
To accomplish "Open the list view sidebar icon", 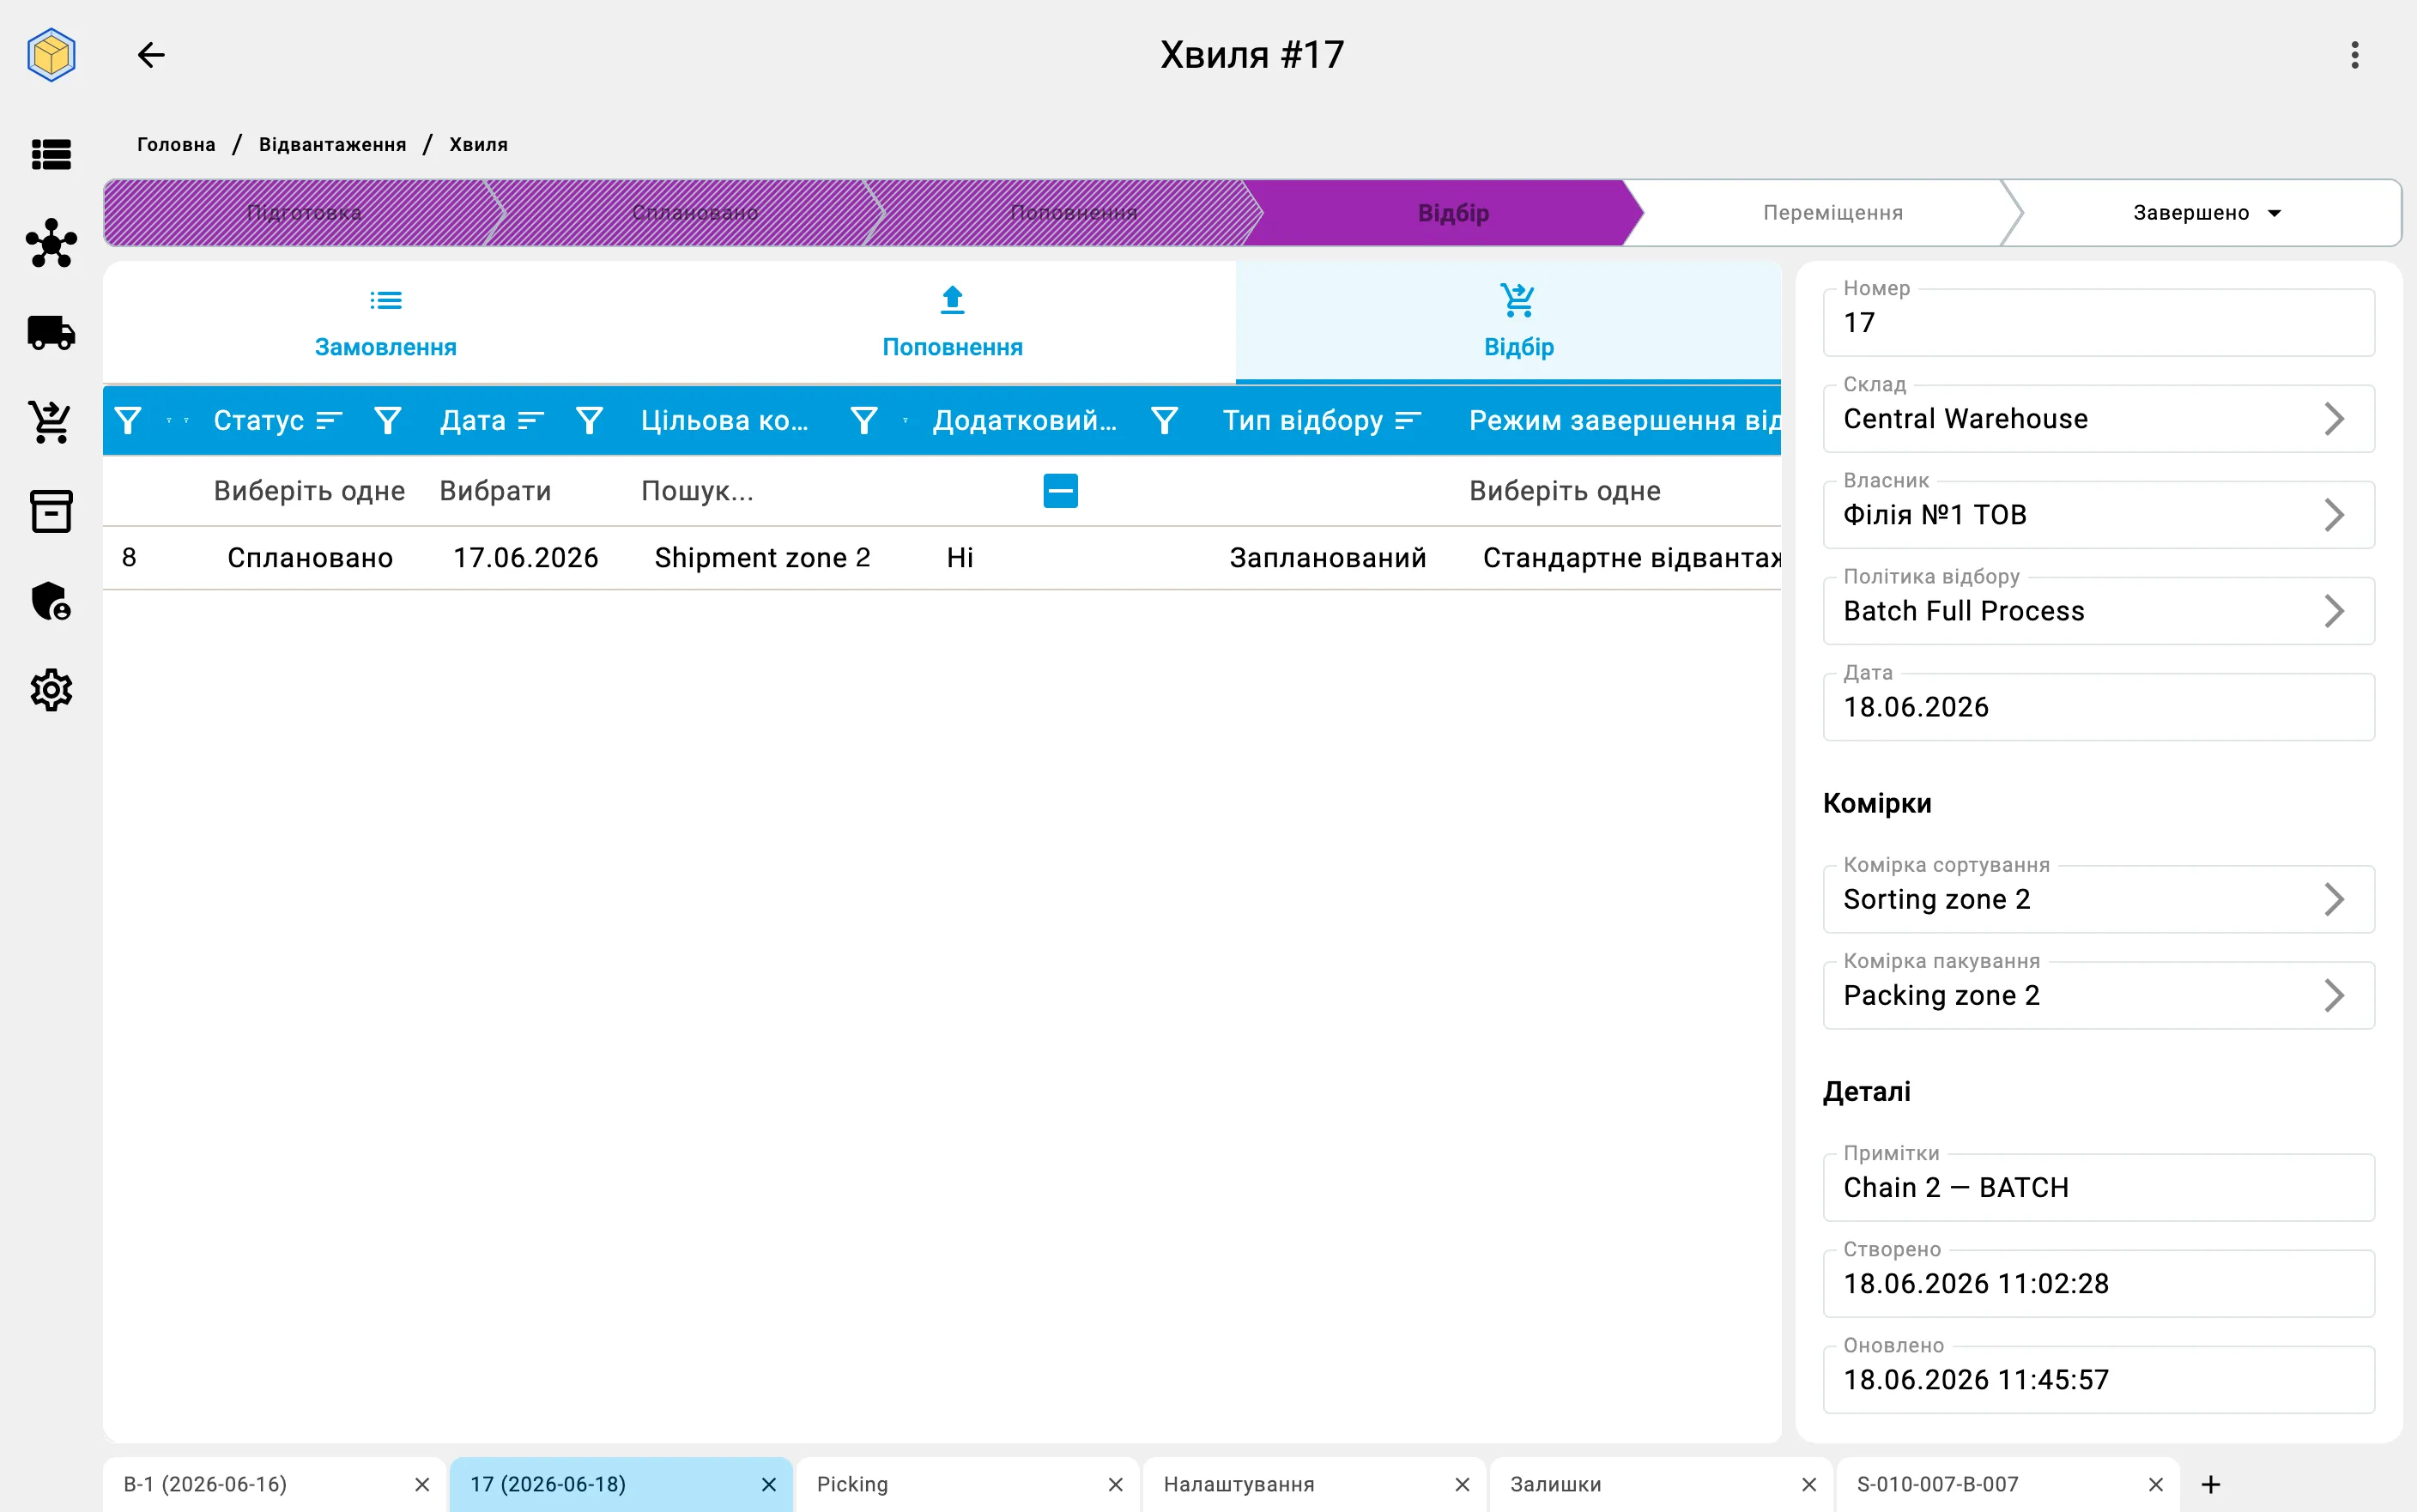I will 51,154.
